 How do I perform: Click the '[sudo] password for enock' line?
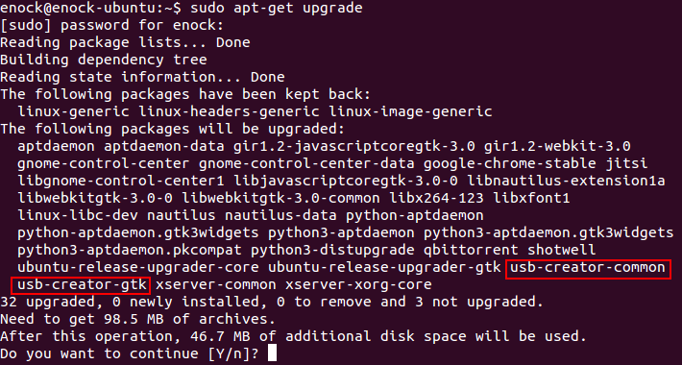tap(111, 25)
